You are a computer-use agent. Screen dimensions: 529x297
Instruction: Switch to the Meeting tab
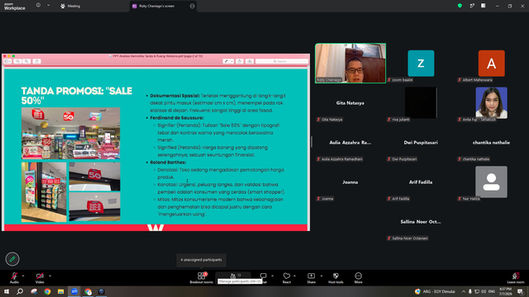point(70,6)
